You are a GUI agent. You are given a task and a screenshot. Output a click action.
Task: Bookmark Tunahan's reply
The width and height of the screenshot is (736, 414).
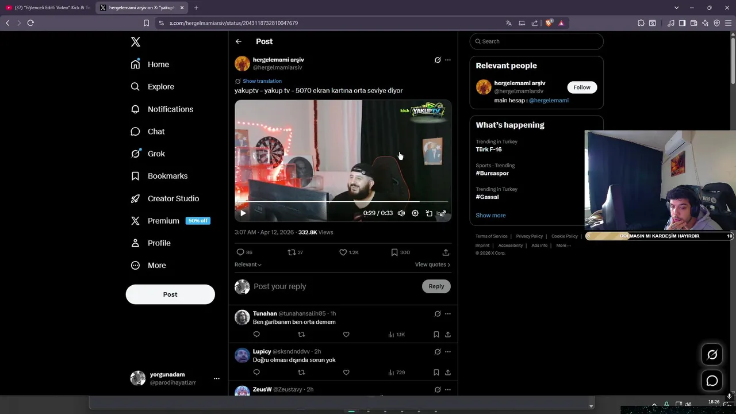coord(436,335)
